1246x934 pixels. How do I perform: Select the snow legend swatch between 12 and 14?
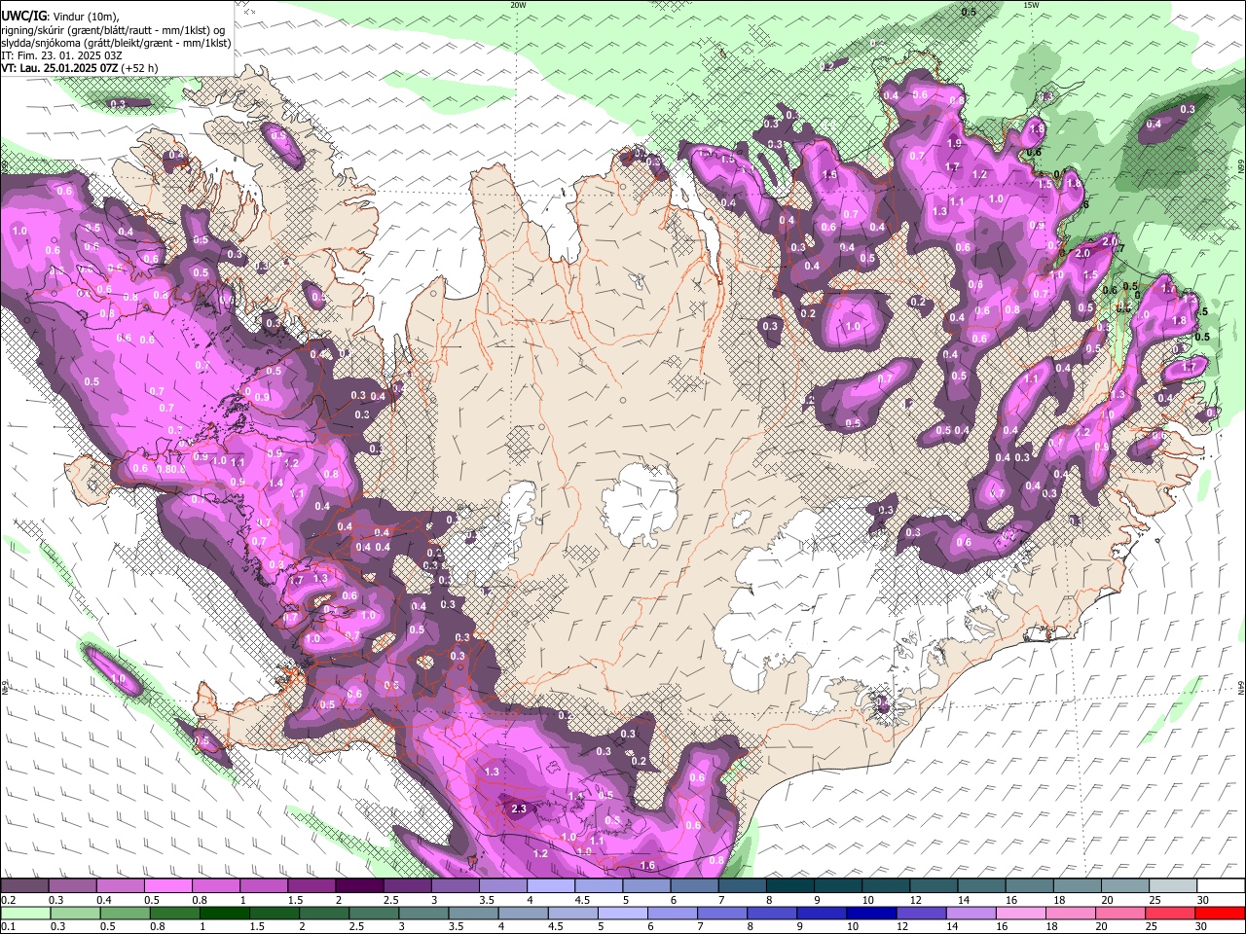(x=933, y=886)
